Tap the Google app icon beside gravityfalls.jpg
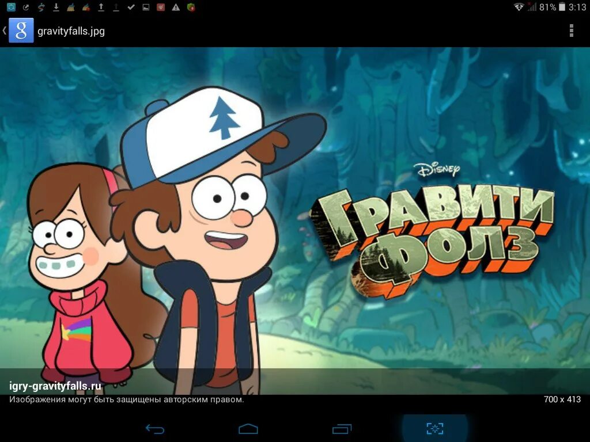The image size is (590, 442). 21,30
